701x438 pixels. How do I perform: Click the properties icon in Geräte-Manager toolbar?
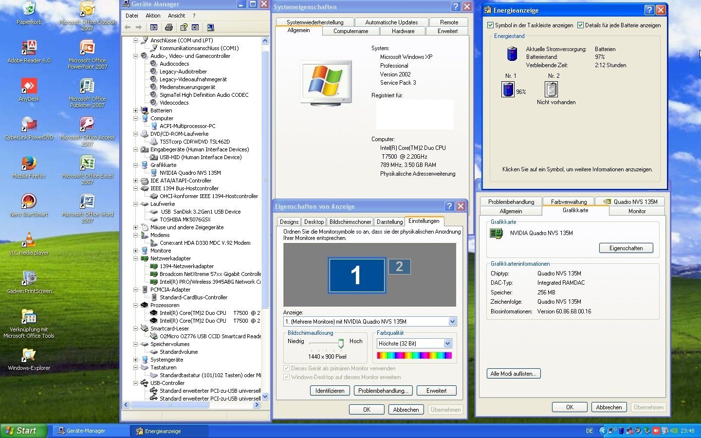pos(184,27)
